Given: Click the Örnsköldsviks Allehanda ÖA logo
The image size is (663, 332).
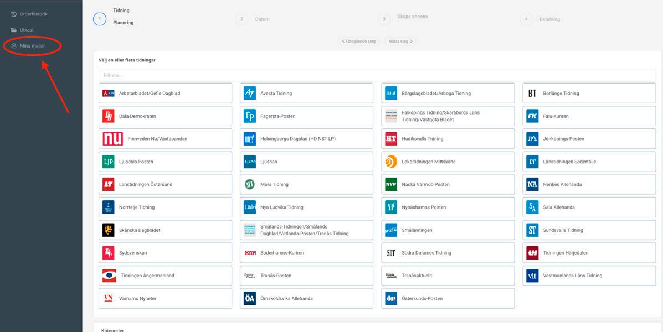Looking at the screenshot, I should point(250,298).
